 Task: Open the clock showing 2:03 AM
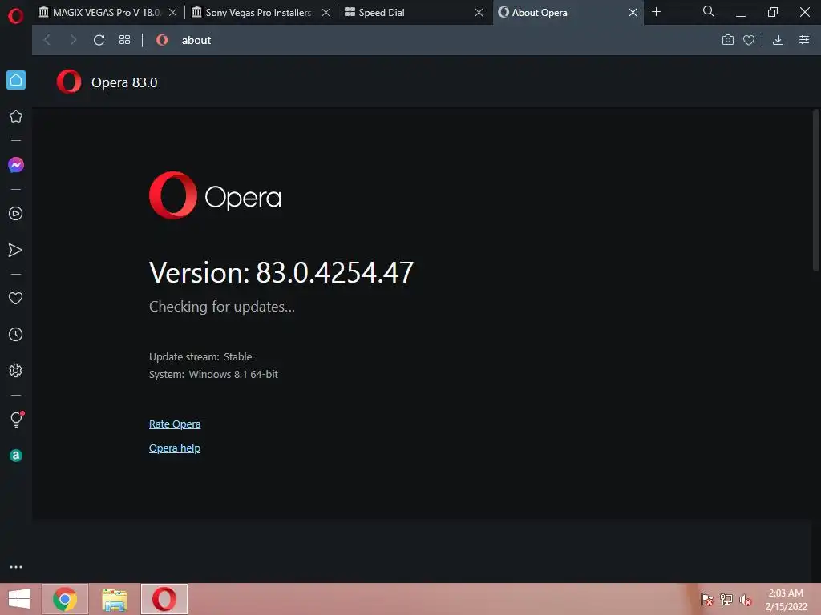click(x=786, y=600)
